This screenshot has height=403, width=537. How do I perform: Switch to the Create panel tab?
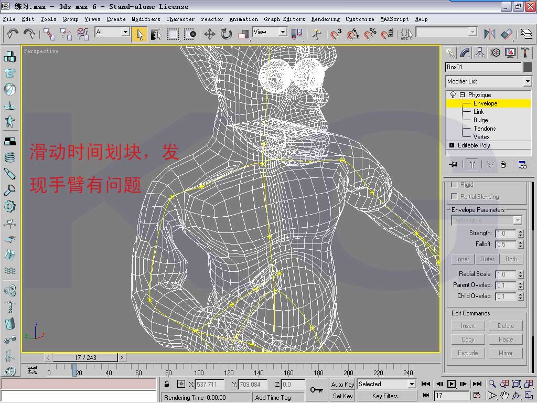click(450, 53)
